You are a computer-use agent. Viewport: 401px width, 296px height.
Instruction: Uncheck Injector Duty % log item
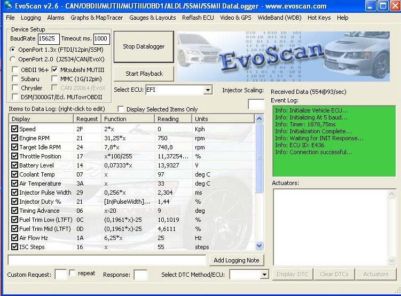point(14,201)
